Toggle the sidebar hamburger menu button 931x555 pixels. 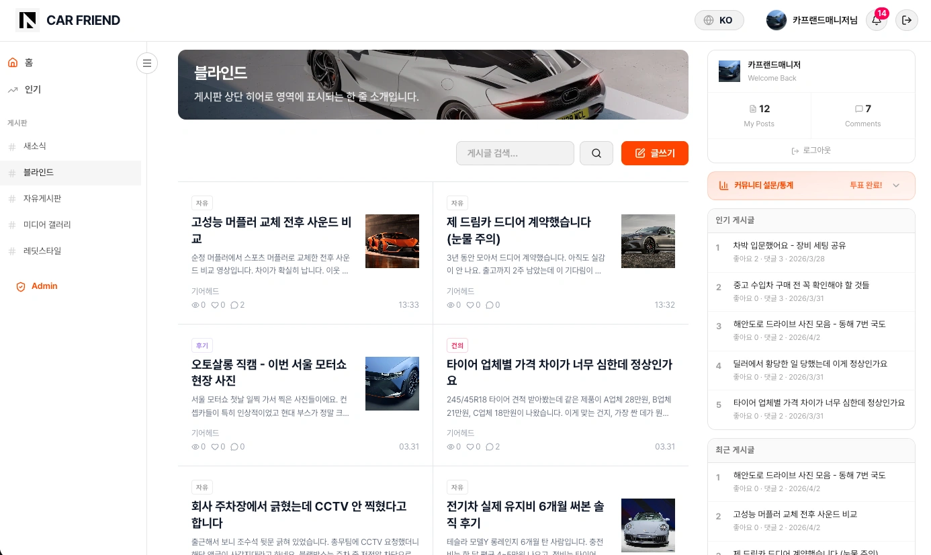tap(147, 63)
